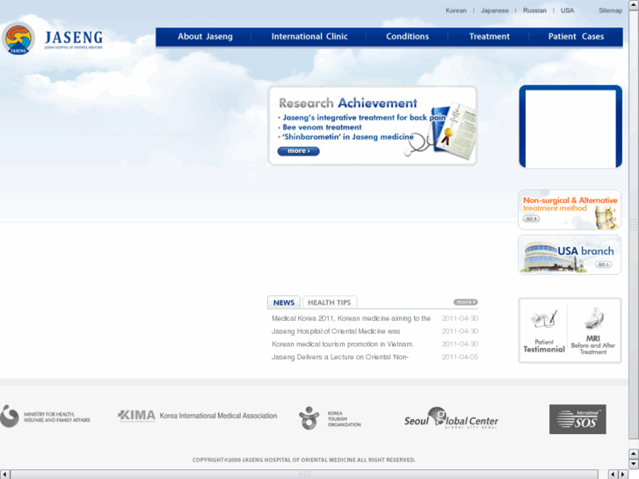Click Korea International Medical Association text
Image resolution: width=639 pixels, height=479 pixels.
[218, 416]
